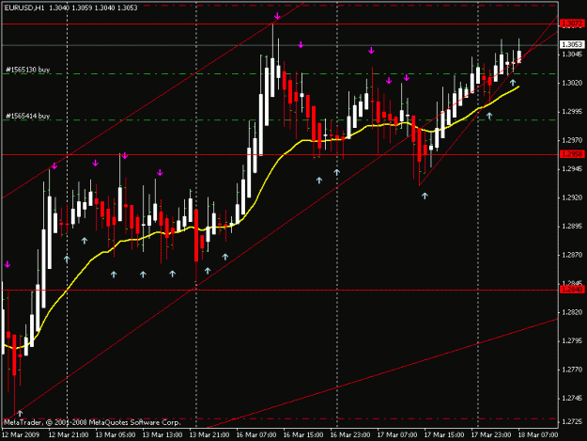Click the 17 Mar 15:00 time label
The width and height of the screenshot is (587, 441).
tap(444, 434)
